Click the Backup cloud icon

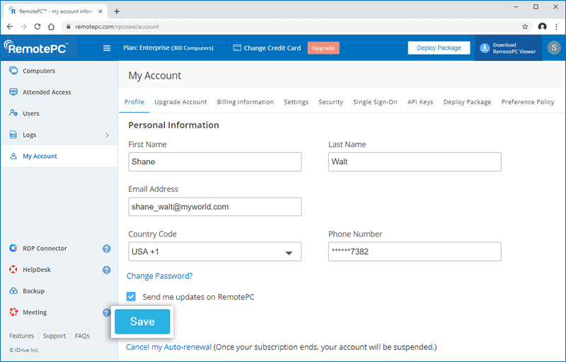click(x=13, y=291)
